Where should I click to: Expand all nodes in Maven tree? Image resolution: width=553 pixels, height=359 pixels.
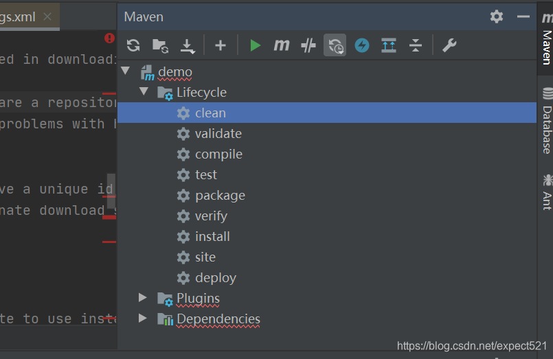[x=389, y=45]
